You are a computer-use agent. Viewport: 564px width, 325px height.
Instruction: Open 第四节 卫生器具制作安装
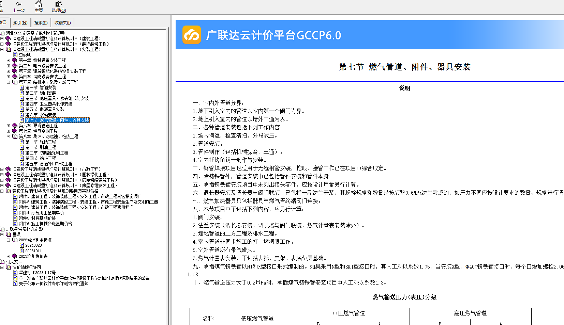(49, 104)
